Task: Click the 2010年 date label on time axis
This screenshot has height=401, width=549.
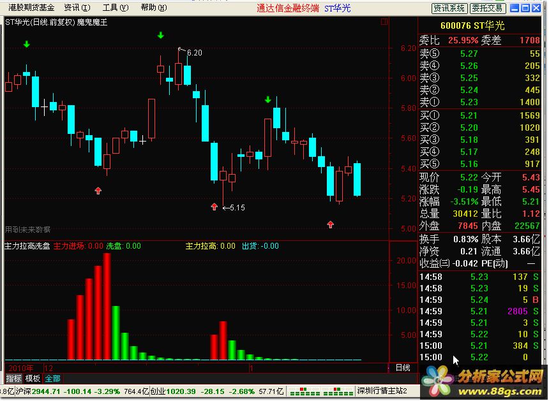Action: click(x=20, y=368)
